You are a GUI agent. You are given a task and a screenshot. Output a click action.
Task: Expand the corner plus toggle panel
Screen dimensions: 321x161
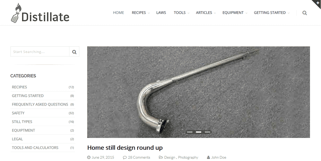(x=317, y=3)
